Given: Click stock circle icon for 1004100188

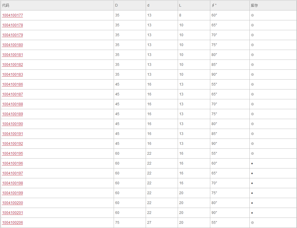Looking at the screenshot, I should [252, 104].
